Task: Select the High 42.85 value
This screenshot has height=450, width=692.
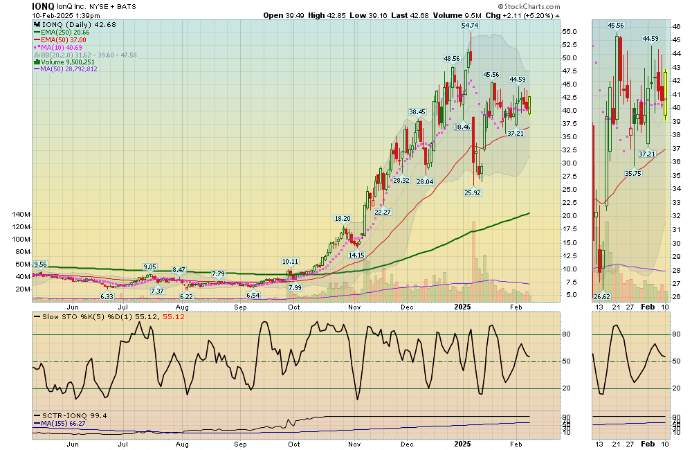Action: tap(327, 15)
